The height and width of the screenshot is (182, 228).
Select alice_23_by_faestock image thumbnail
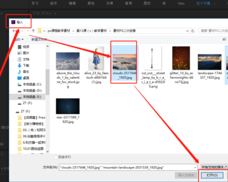click(96, 58)
